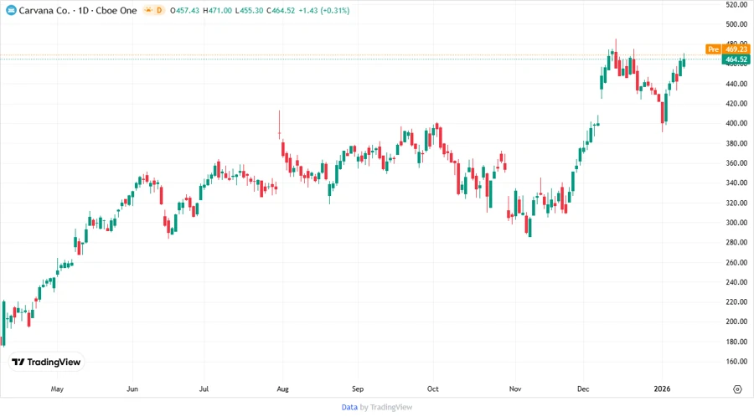Click the 380.00 price scale label

coord(736,143)
